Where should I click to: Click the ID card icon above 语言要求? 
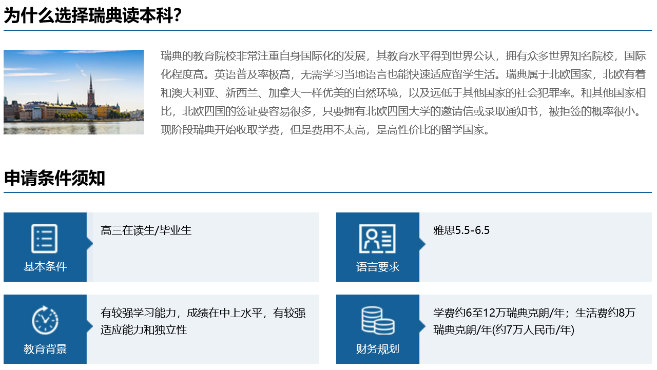coord(377,239)
